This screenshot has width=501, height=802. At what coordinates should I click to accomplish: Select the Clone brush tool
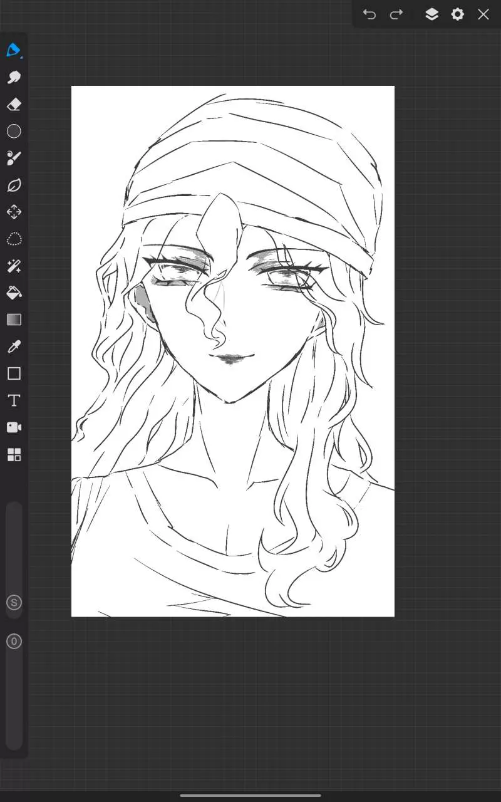tap(14, 158)
